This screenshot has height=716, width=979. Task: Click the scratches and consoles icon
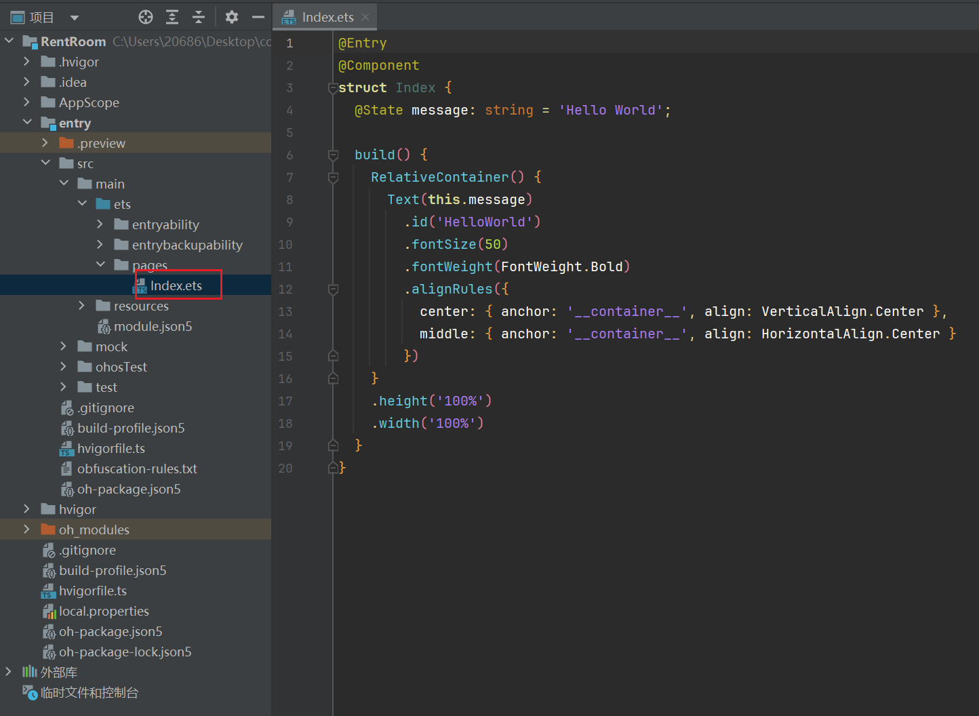[x=30, y=692]
